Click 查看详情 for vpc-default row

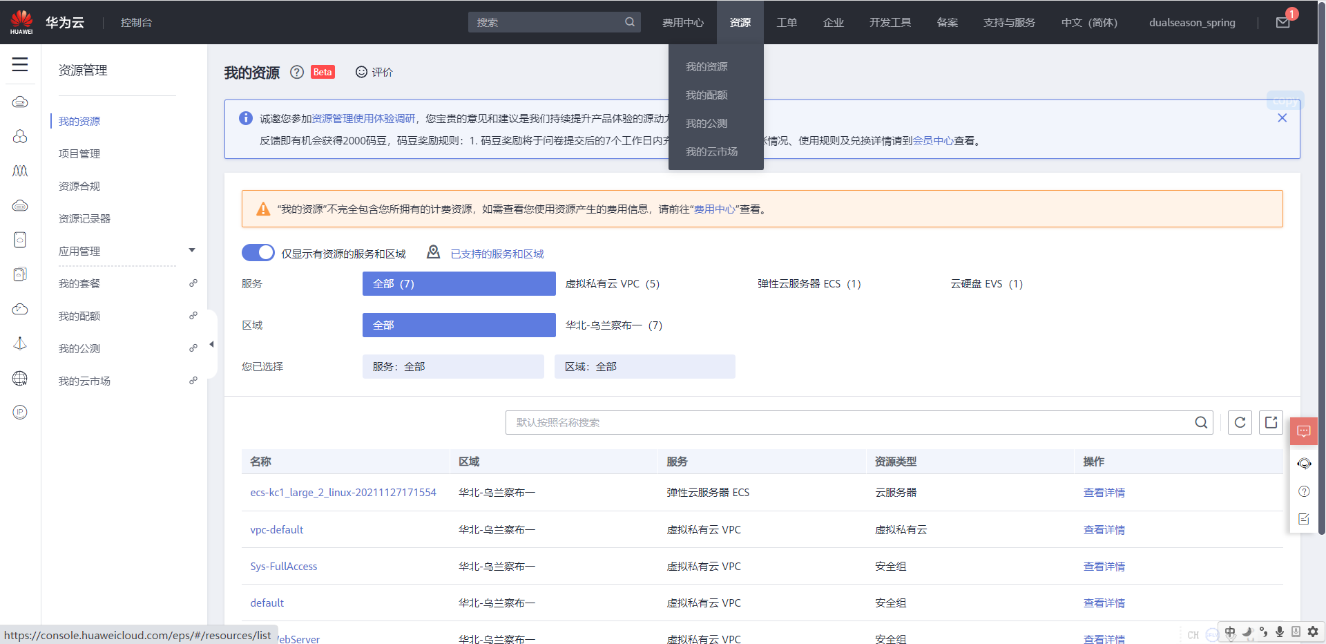pos(1104,529)
